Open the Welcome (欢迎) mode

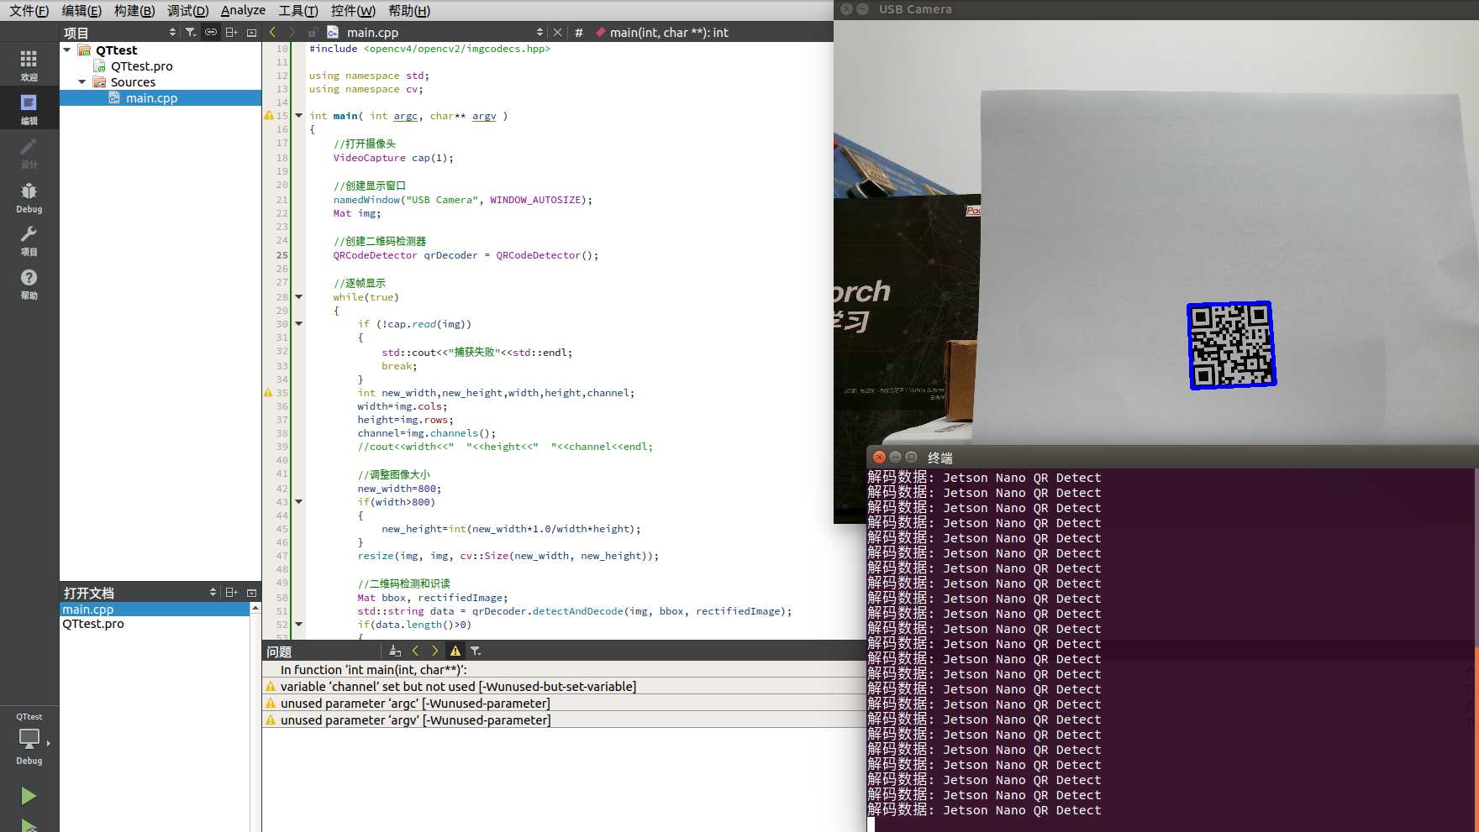29,65
